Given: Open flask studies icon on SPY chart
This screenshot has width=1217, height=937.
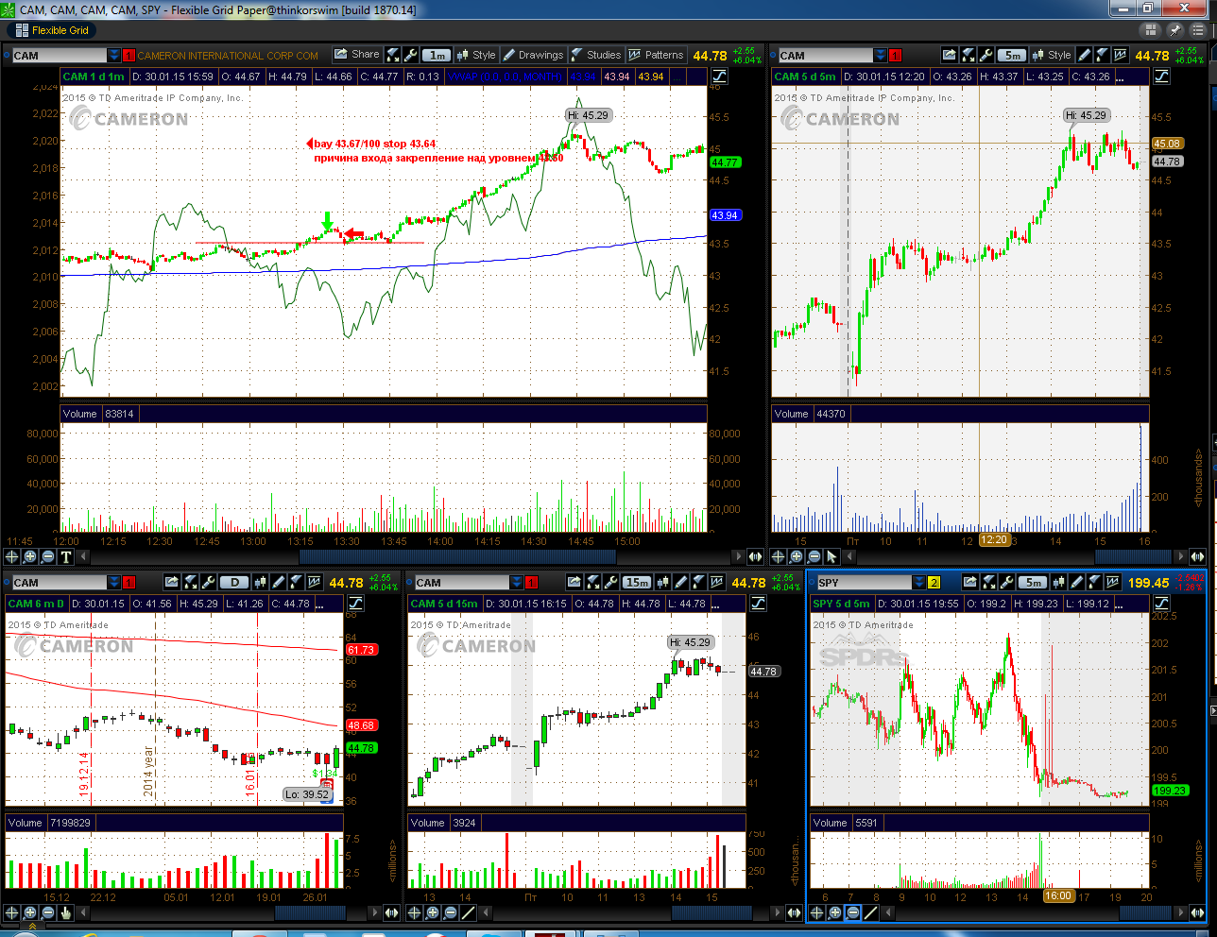Looking at the screenshot, I should [1095, 582].
